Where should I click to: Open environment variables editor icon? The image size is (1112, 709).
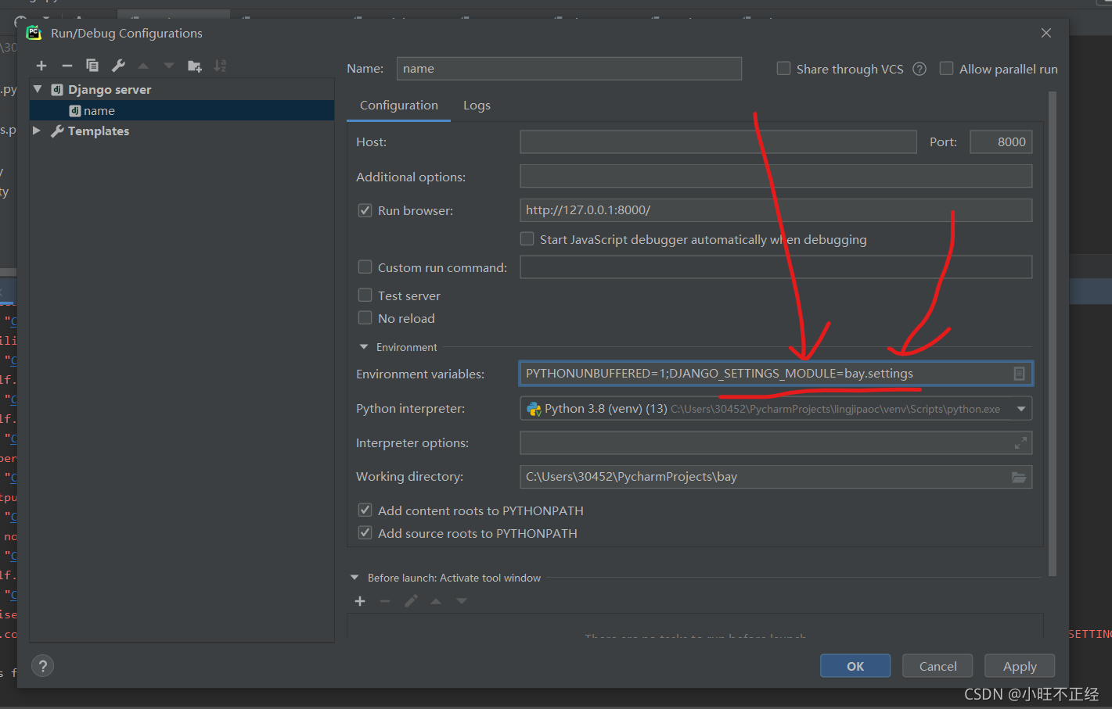(1019, 374)
